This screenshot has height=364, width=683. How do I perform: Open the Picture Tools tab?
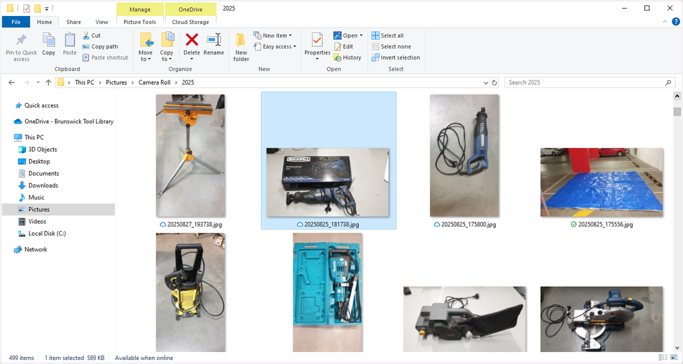point(140,22)
